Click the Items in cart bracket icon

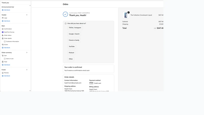(x=5, y=59)
